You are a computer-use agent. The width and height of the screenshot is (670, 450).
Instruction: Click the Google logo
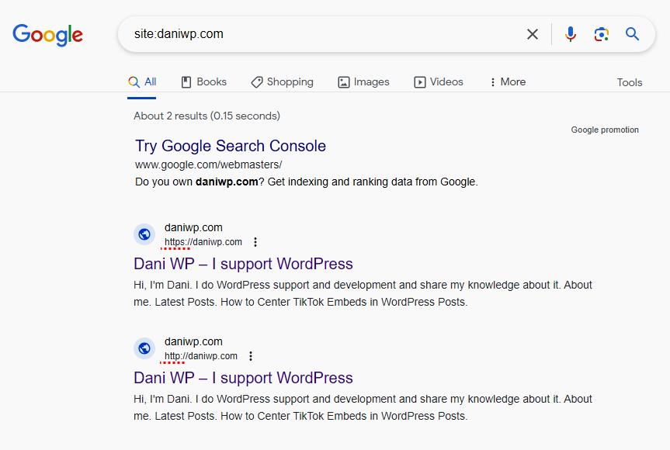[x=47, y=35]
